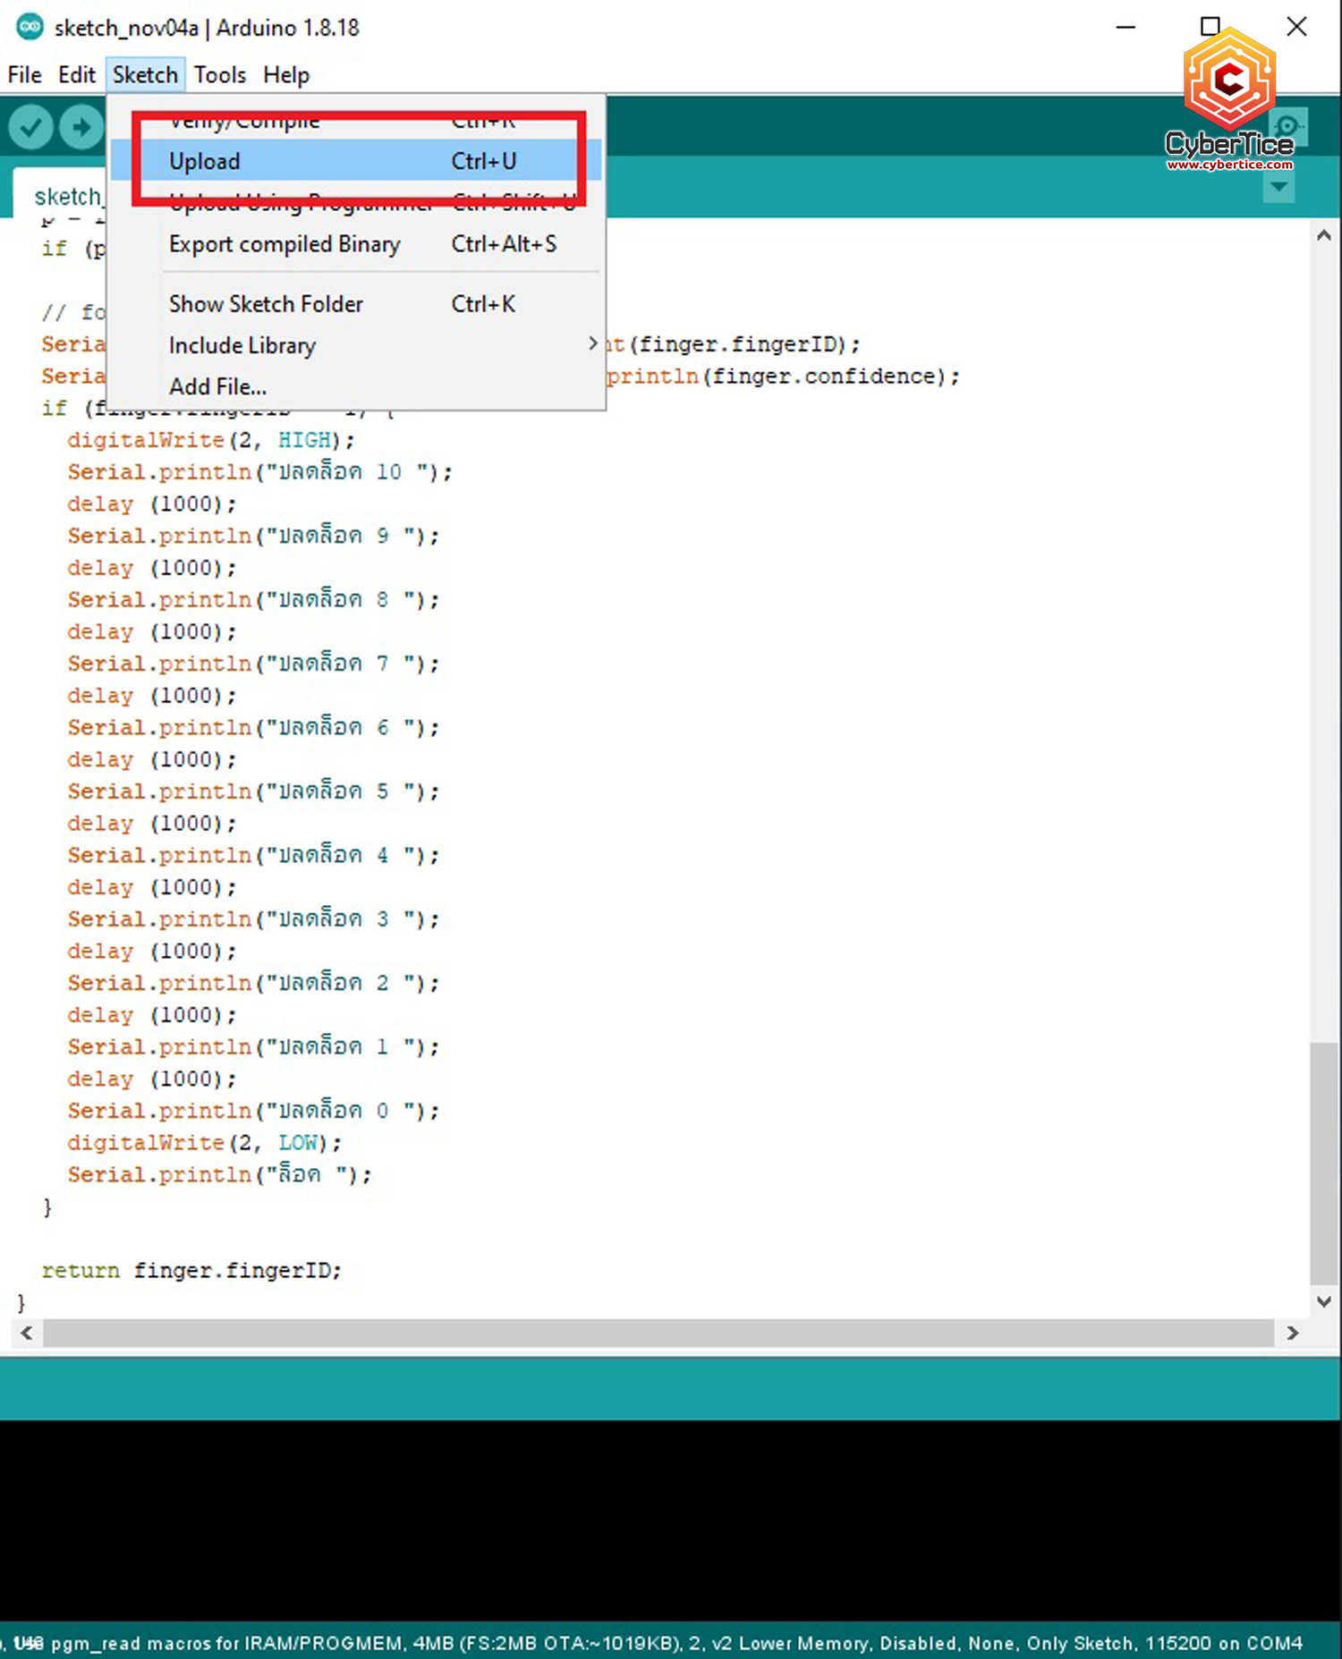Open the Help menu
Viewport: 1342px width, 1659px height.
coord(286,75)
